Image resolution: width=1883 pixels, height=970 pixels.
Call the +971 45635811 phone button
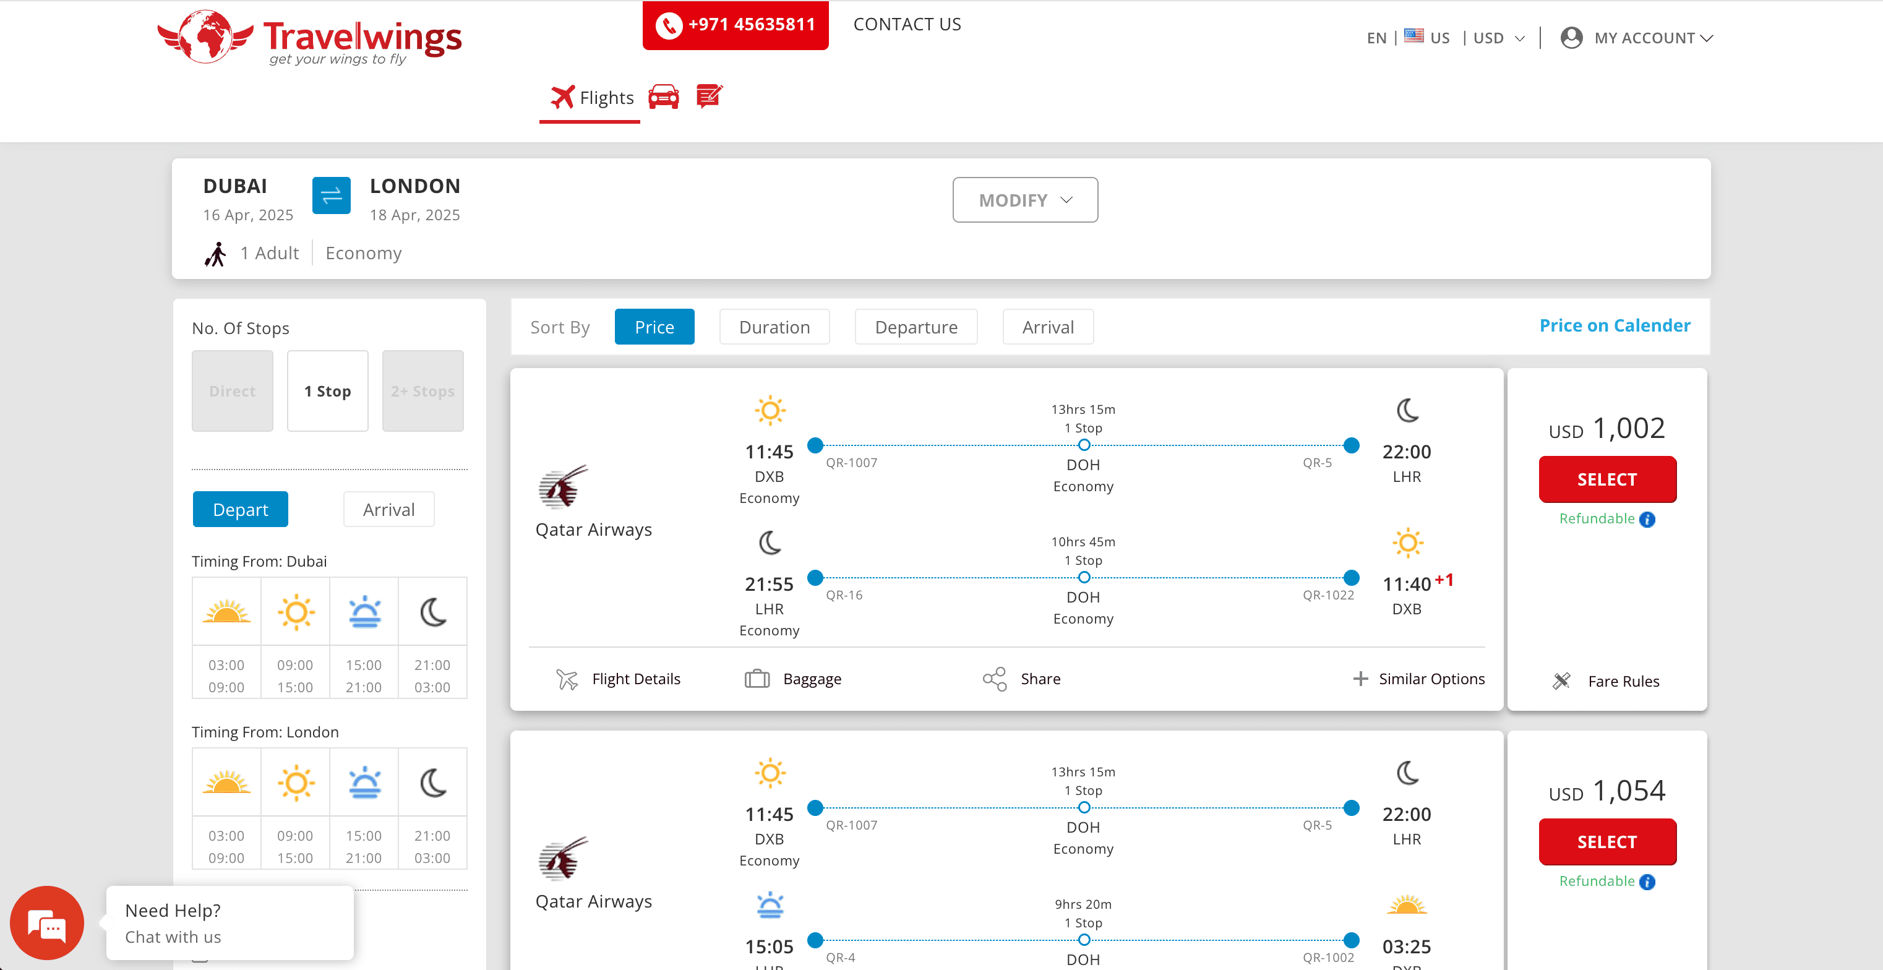click(735, 25)
